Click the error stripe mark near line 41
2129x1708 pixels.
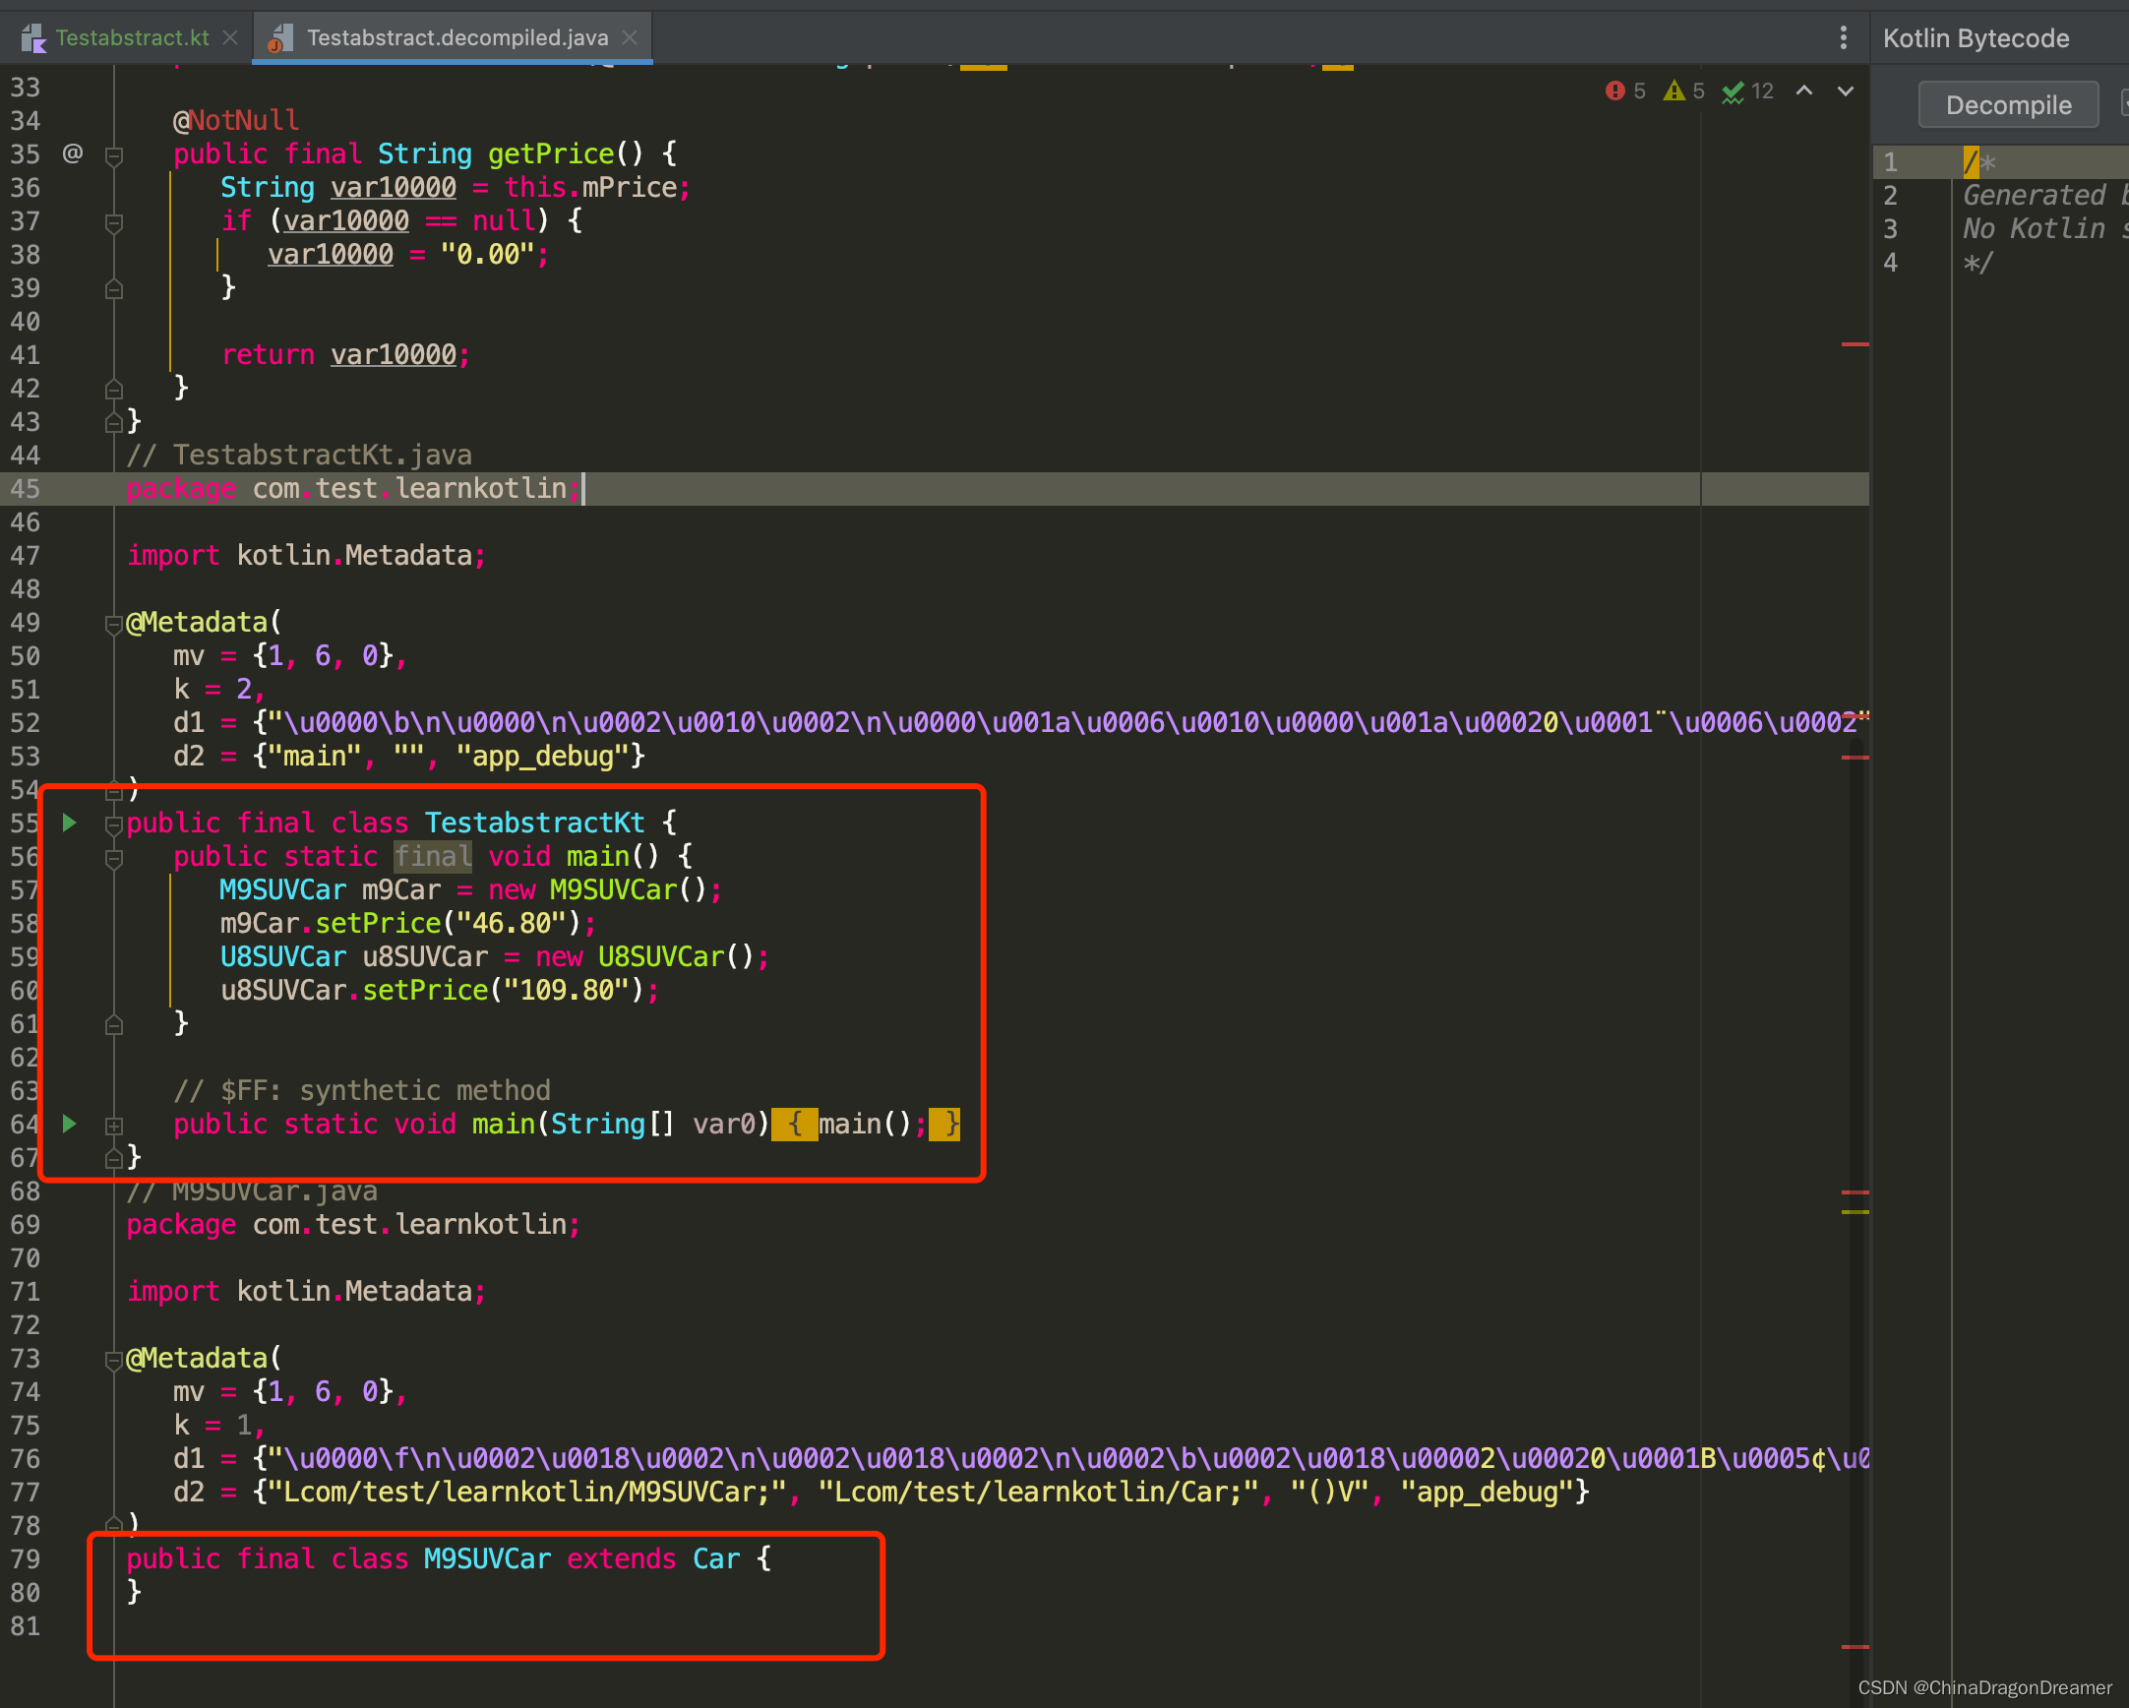click(x=1855, y=344)
